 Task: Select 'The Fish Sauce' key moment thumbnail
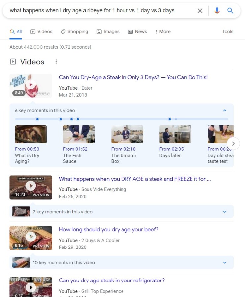tap(79, 134)
